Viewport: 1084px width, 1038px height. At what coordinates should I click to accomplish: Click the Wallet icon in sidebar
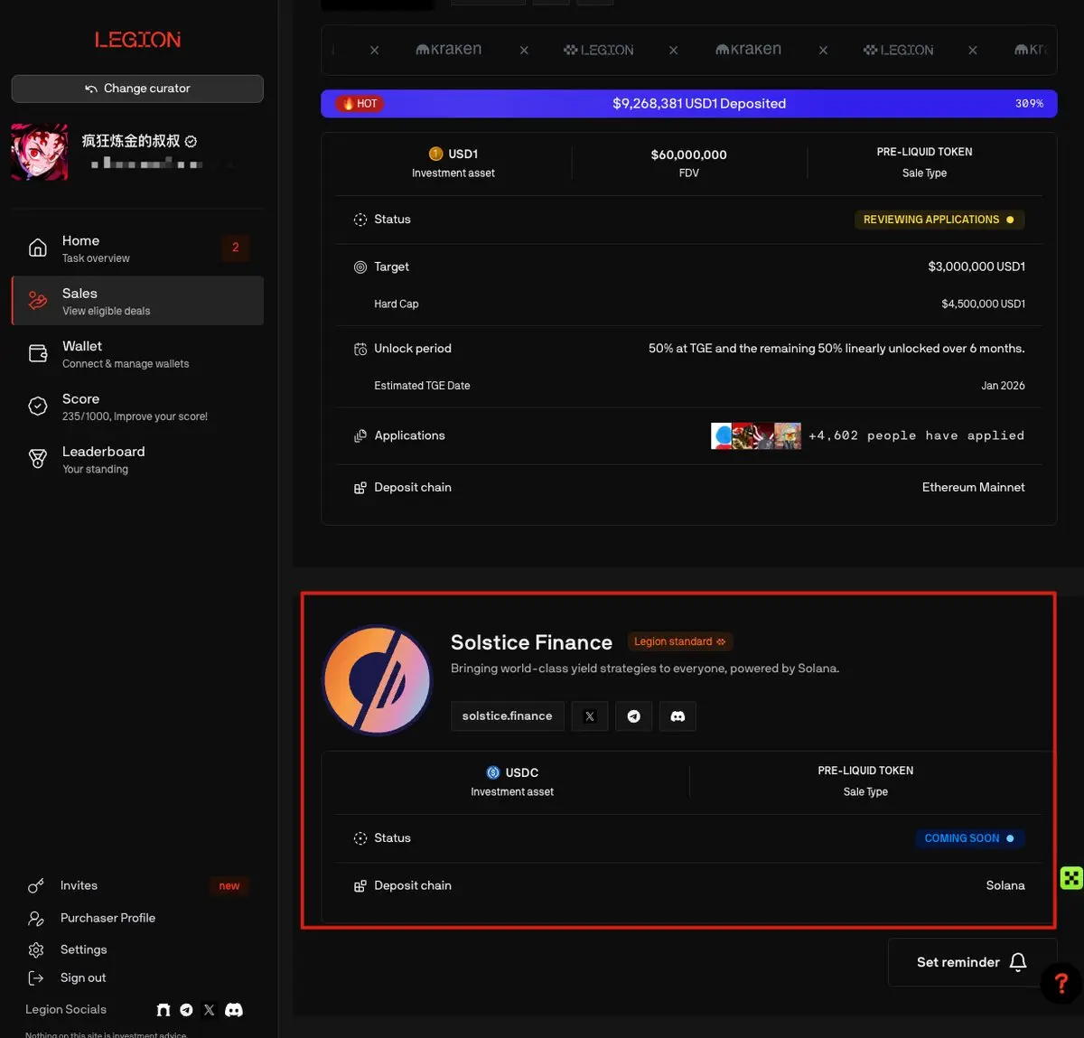38,353
